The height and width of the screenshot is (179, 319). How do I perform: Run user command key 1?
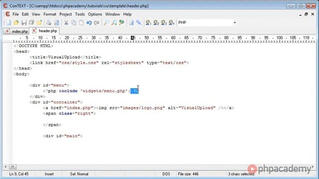point(149,22)
